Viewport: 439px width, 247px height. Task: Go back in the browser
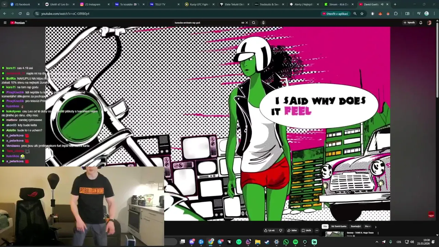pos(4,14)
